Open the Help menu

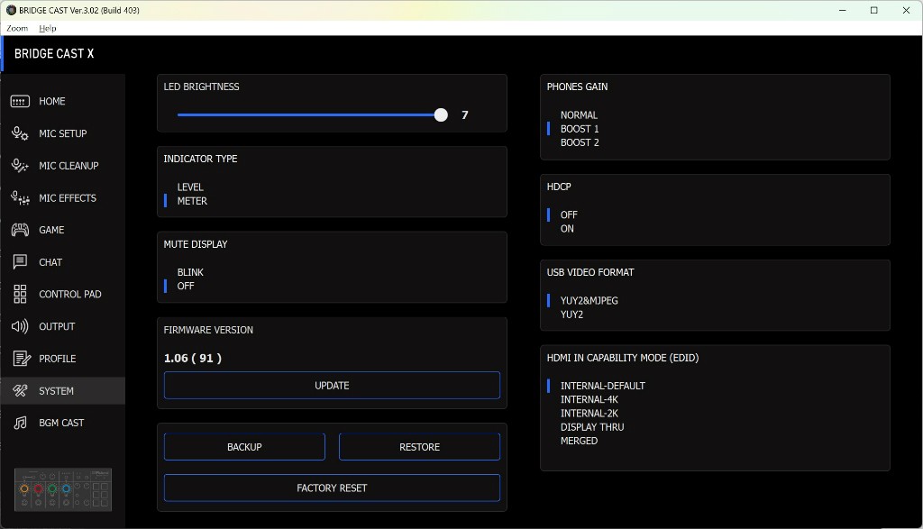pyautogui.click(x=47, y=28)
